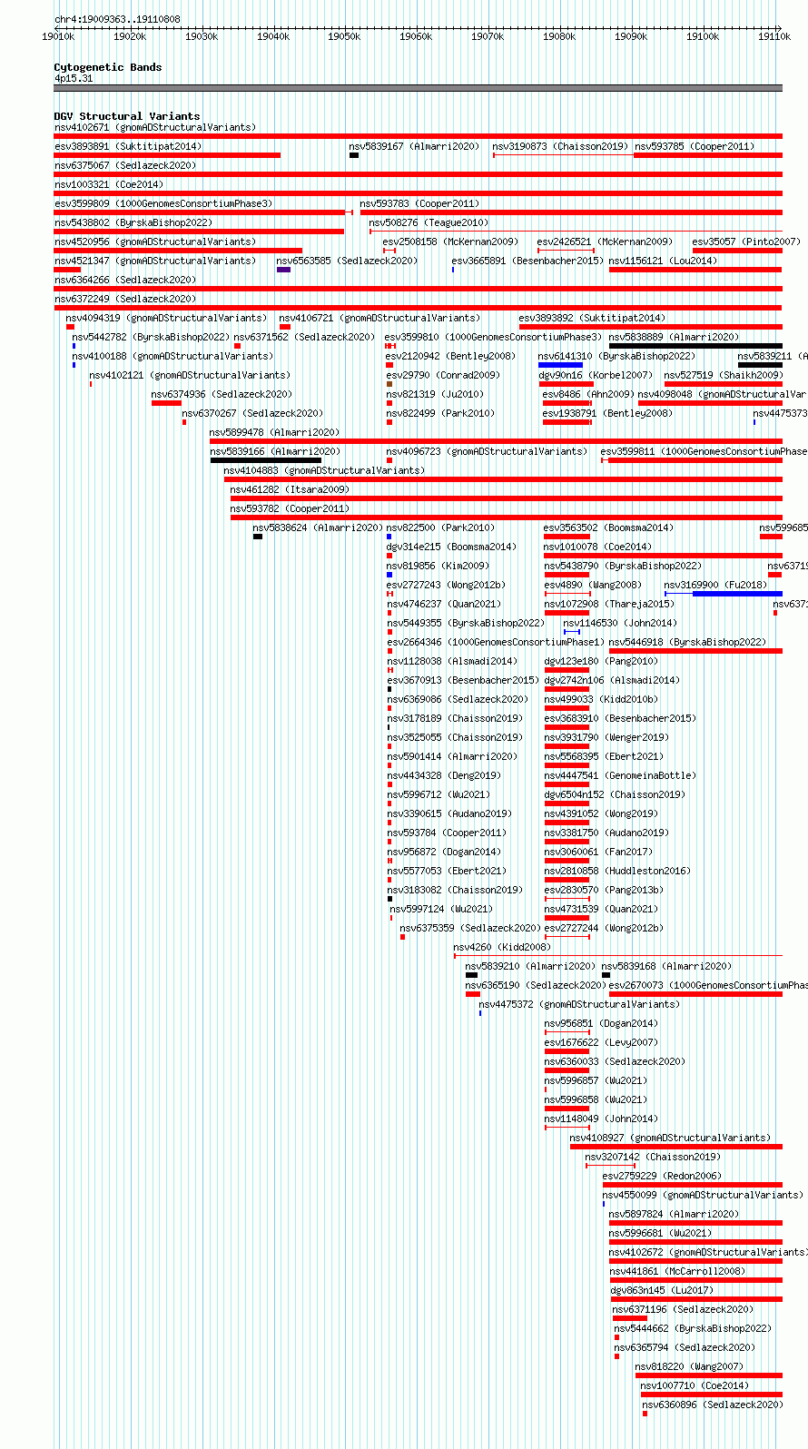The height and width of the screenshot is (1449, 808).
Task: Click esv3599809 1000GenomesConsortiumPhase3 label
Action: (x=163, y=203)
